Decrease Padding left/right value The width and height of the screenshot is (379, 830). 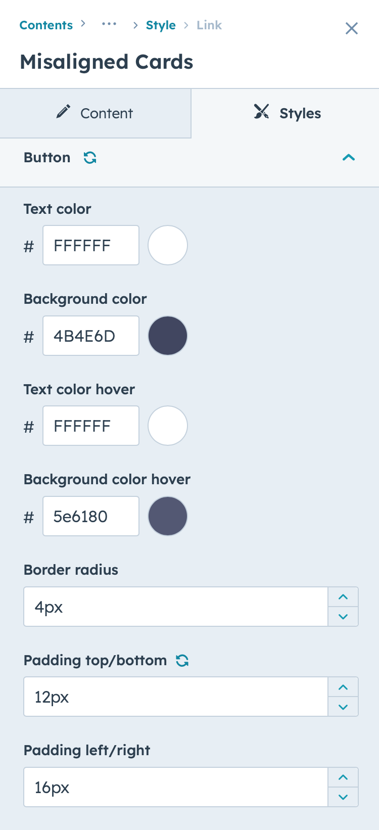click(343, 797)
